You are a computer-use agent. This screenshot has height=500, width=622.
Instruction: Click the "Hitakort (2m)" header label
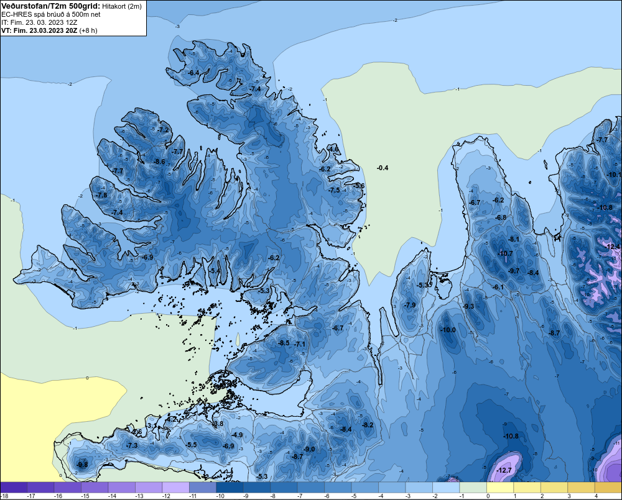tap(122, 6)
